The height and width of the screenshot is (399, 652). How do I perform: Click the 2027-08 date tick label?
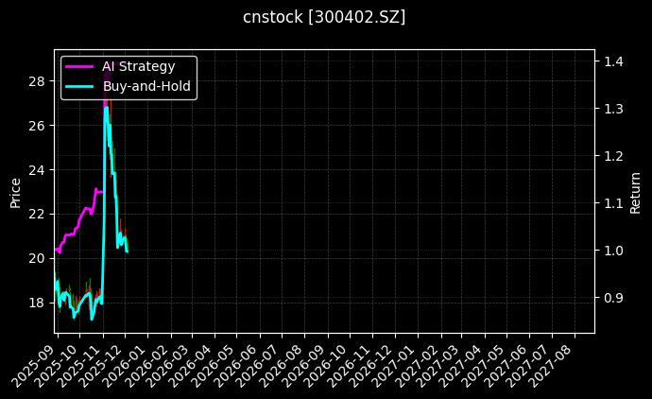559,363
